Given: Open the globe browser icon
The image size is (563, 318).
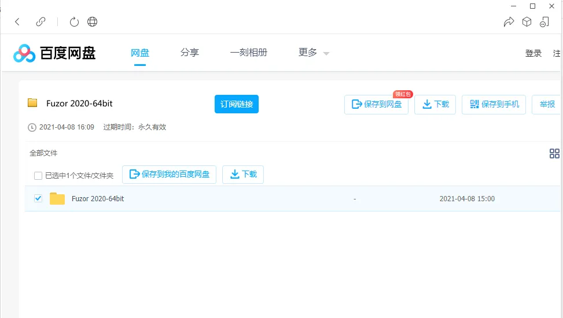Looking at the screenshot, I should [x=92, y=22].
